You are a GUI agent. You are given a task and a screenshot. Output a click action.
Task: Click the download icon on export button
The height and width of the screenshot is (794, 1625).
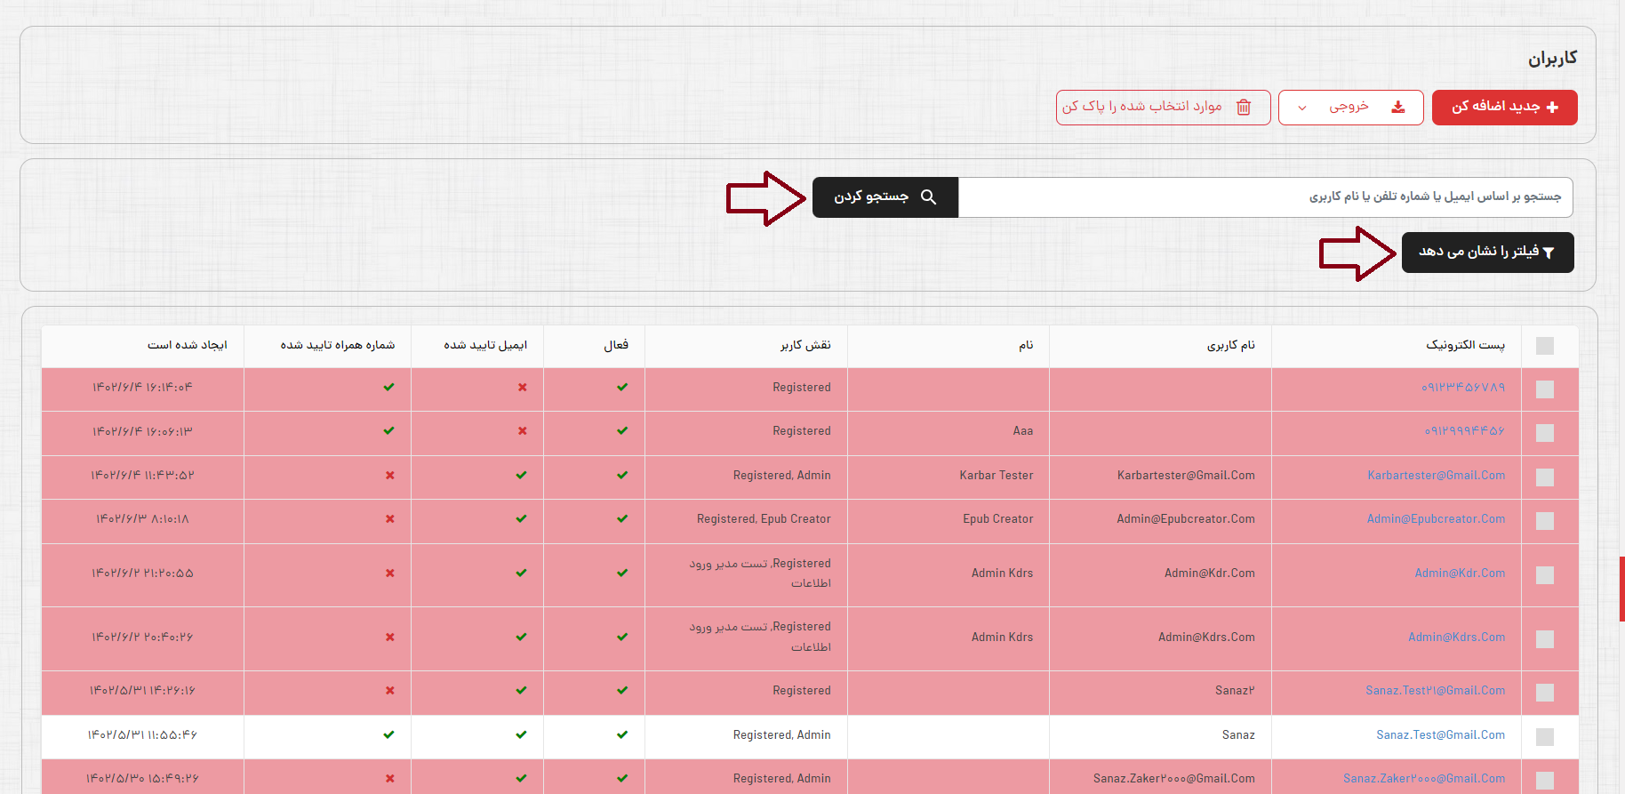coord(1398,108)
